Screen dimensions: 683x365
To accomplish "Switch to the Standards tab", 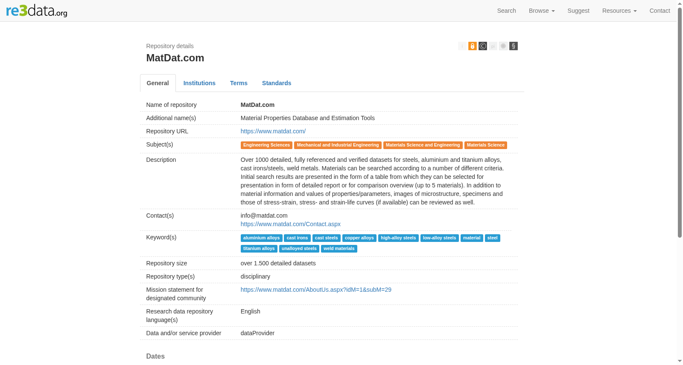I will [x=277, y=83].
